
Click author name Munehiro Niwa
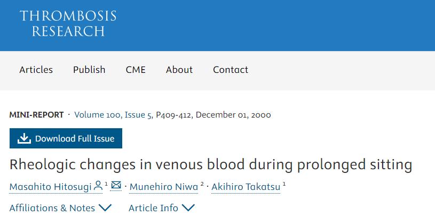[164, 187]
